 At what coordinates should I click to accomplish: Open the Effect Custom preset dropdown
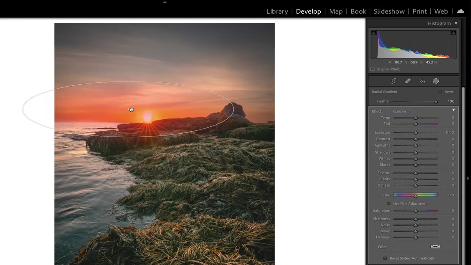point(402,111)
